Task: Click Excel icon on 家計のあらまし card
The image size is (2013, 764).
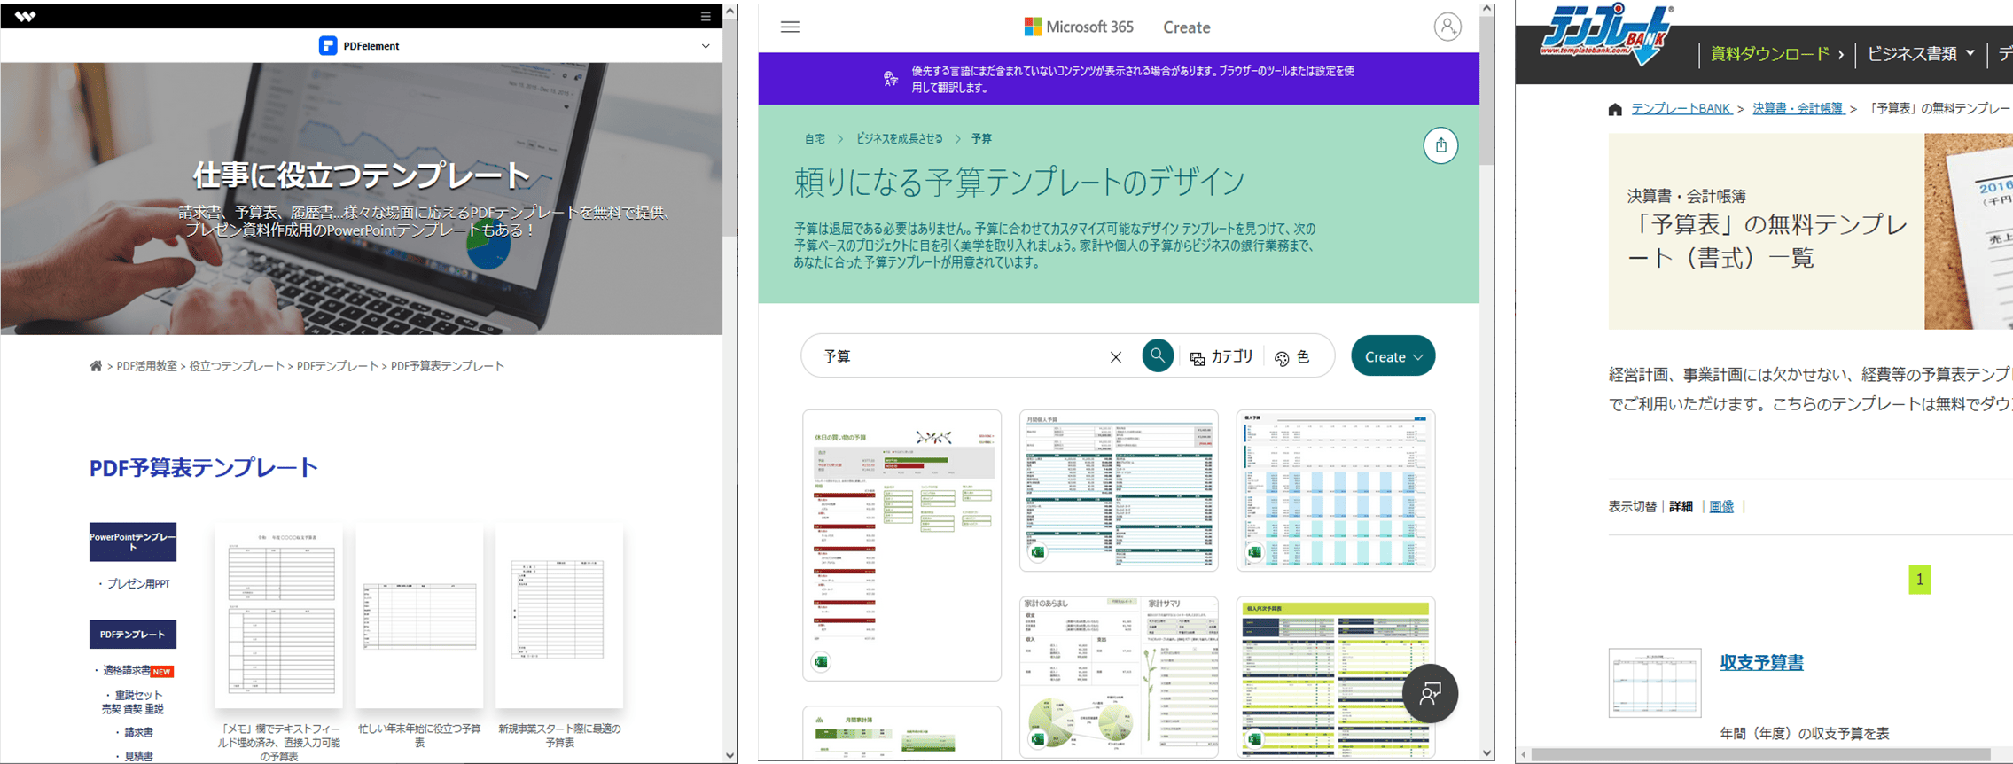Action: 1038,739
